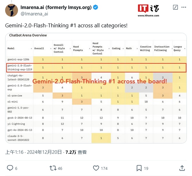The width and height of the screenshot is (192, 176).
Task: Sort by Coding column arrow
Action: tap(123, 49)
